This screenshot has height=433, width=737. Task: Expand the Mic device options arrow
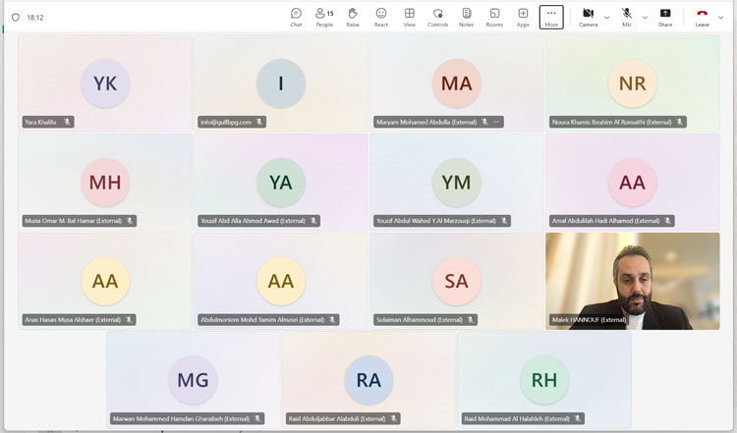click(x=645, y=18)
